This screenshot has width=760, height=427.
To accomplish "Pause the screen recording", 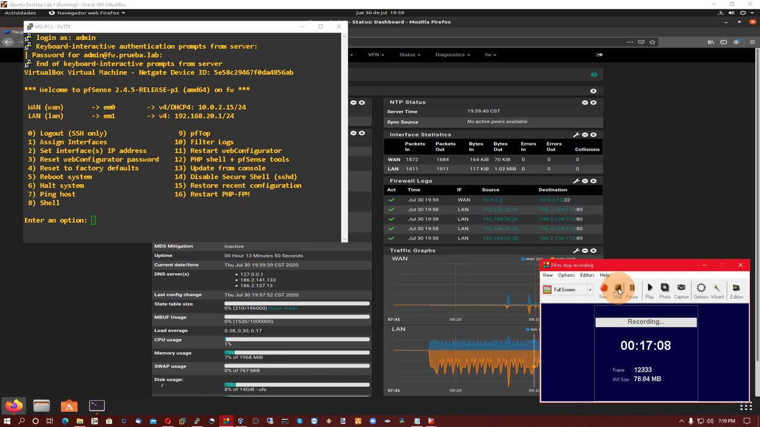I will pos(632,290).
